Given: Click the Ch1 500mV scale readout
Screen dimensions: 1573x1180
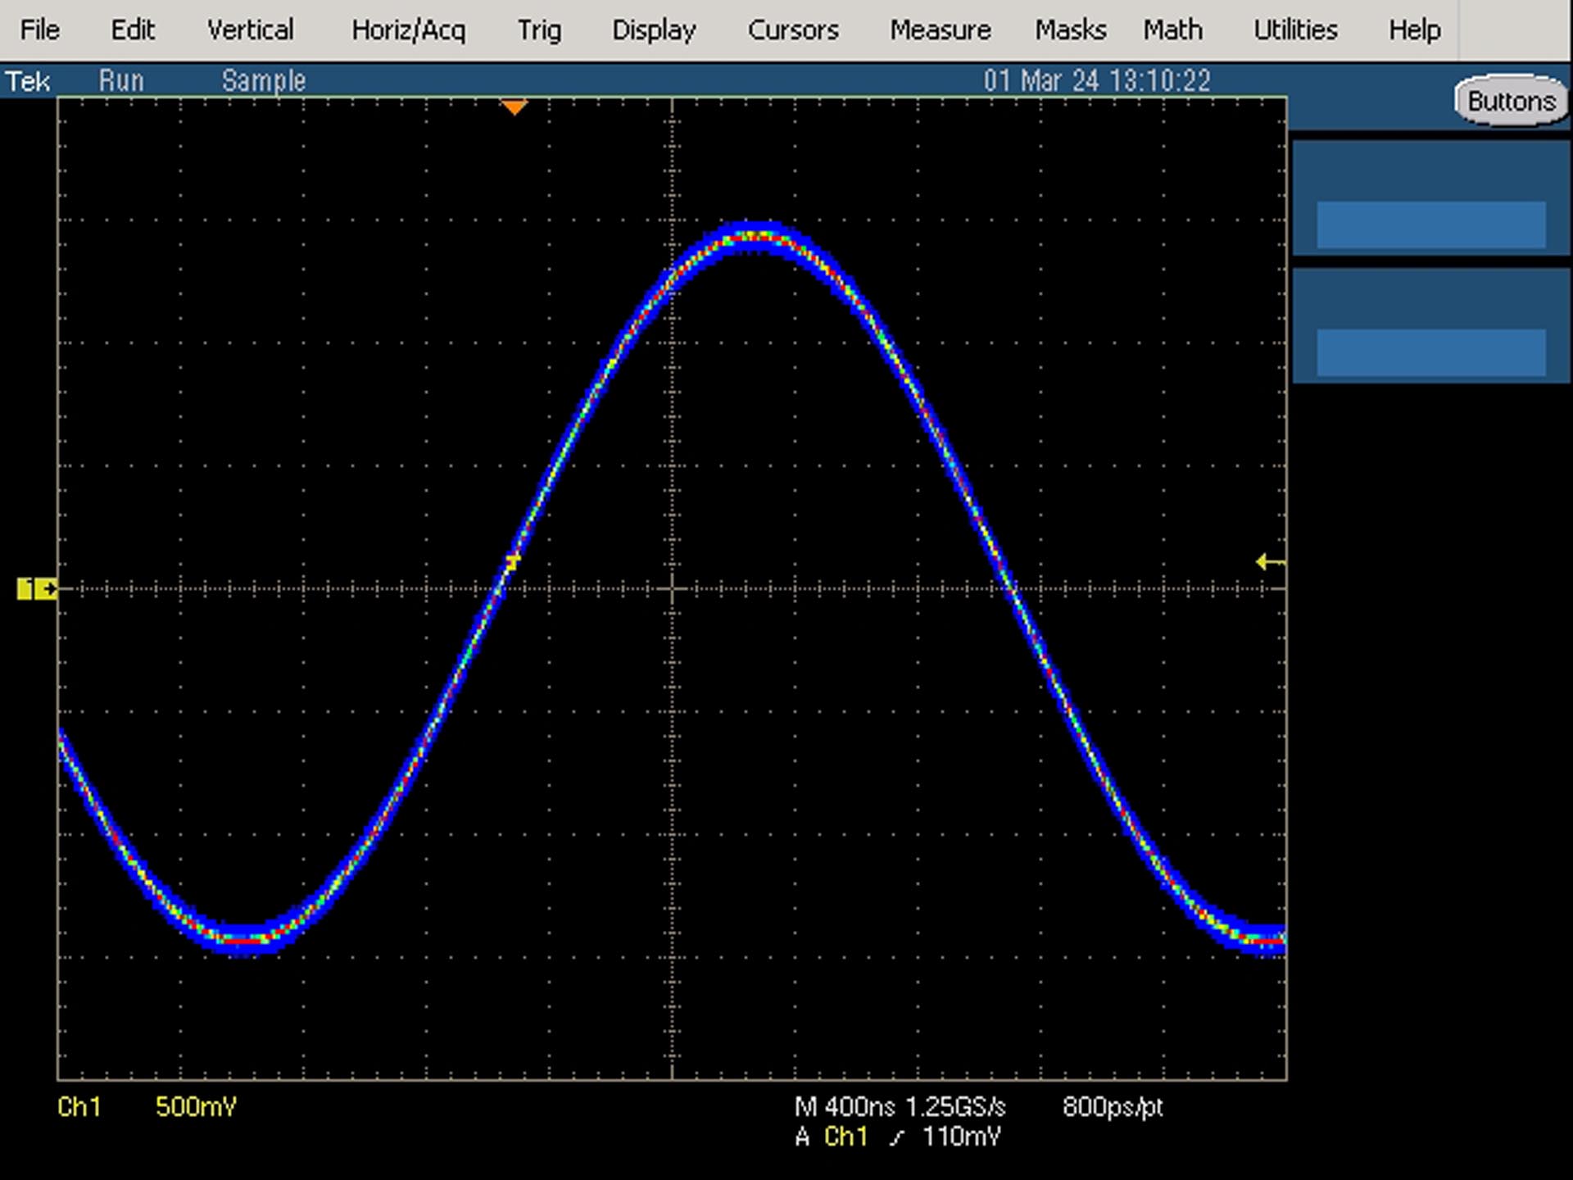Looking at the screenshot, I should tap(147, 1107).
